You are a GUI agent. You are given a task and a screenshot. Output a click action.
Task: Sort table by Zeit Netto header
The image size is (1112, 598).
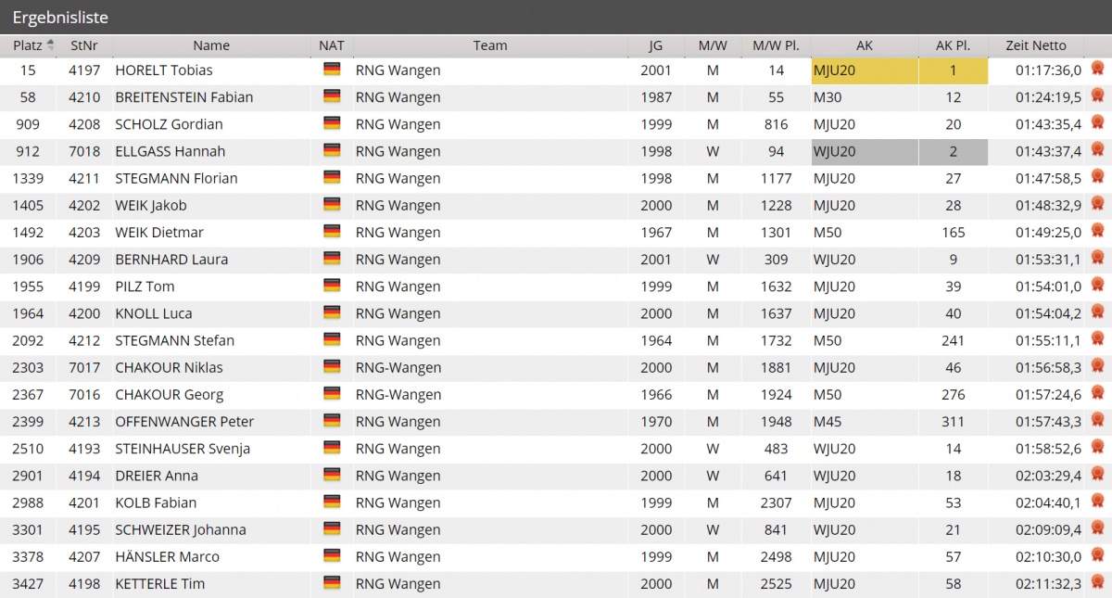[1036, 45]
